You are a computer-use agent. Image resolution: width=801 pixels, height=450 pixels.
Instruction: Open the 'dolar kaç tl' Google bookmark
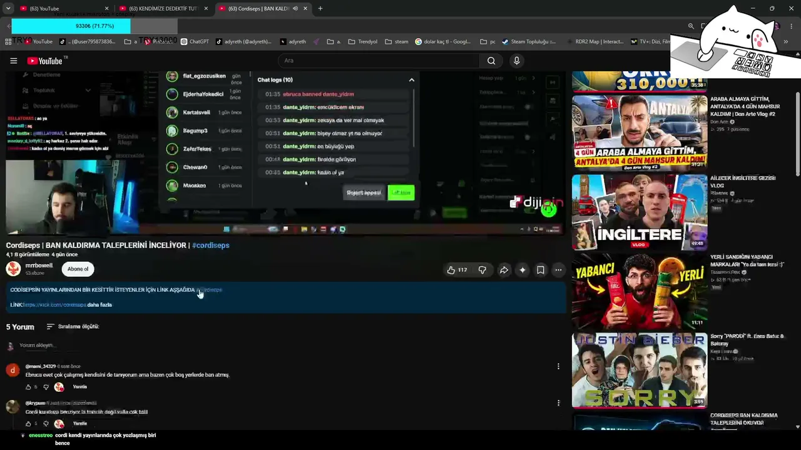(442, 42)
